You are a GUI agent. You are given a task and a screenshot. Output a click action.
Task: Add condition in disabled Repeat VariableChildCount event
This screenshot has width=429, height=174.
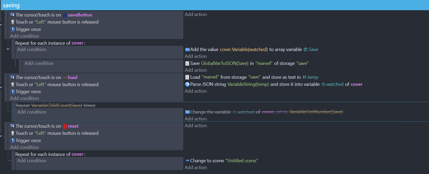[32, 112]
